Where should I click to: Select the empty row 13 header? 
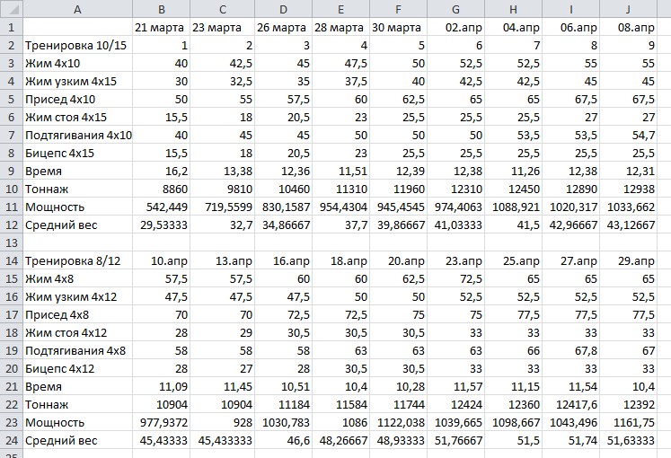click(x=11, y=242)
